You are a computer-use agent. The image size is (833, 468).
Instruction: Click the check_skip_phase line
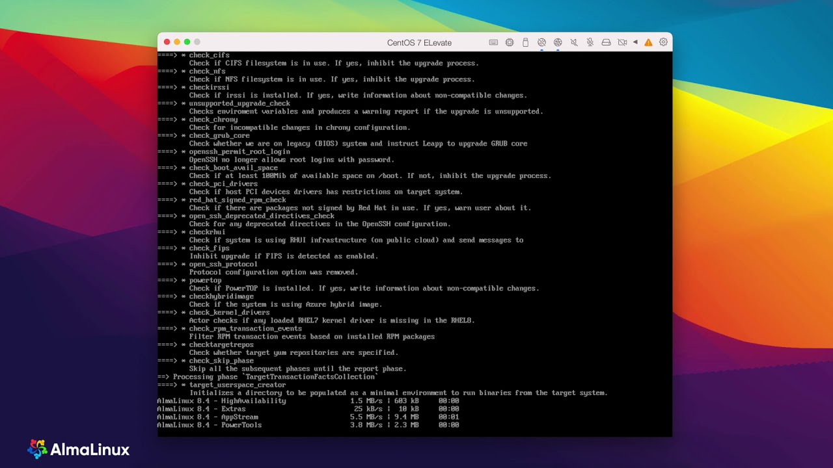pyautogui.click(x=206, y=361)
